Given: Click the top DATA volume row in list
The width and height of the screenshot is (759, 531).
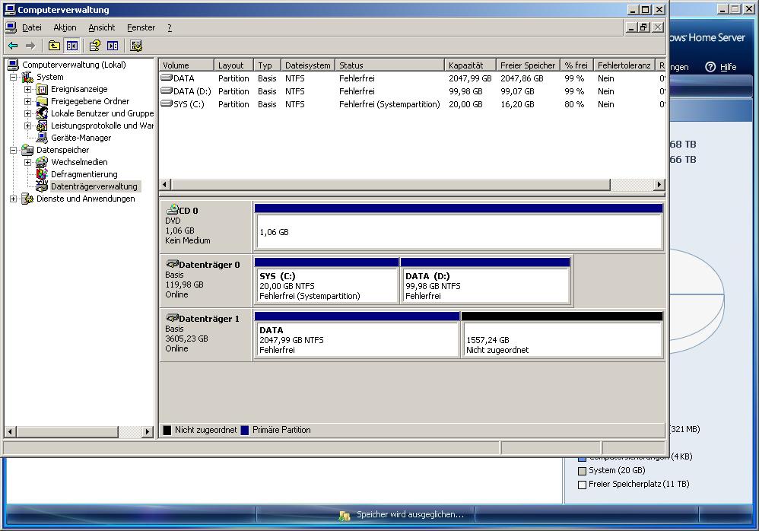Looking at the screenshot, I should tap(412, 78).
